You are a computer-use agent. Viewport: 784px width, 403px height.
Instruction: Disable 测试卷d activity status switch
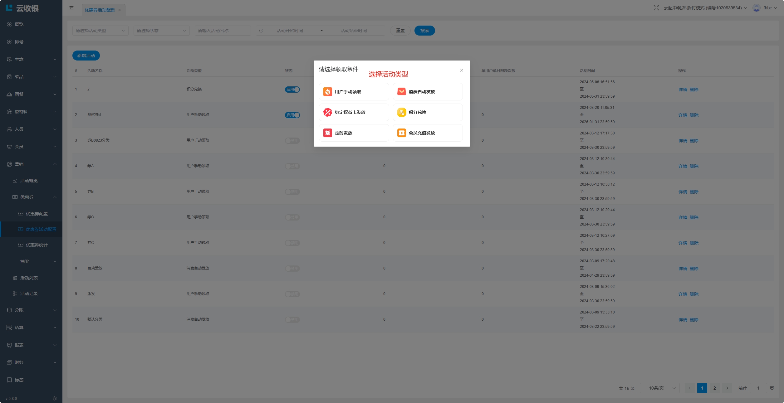pos(292,115)
